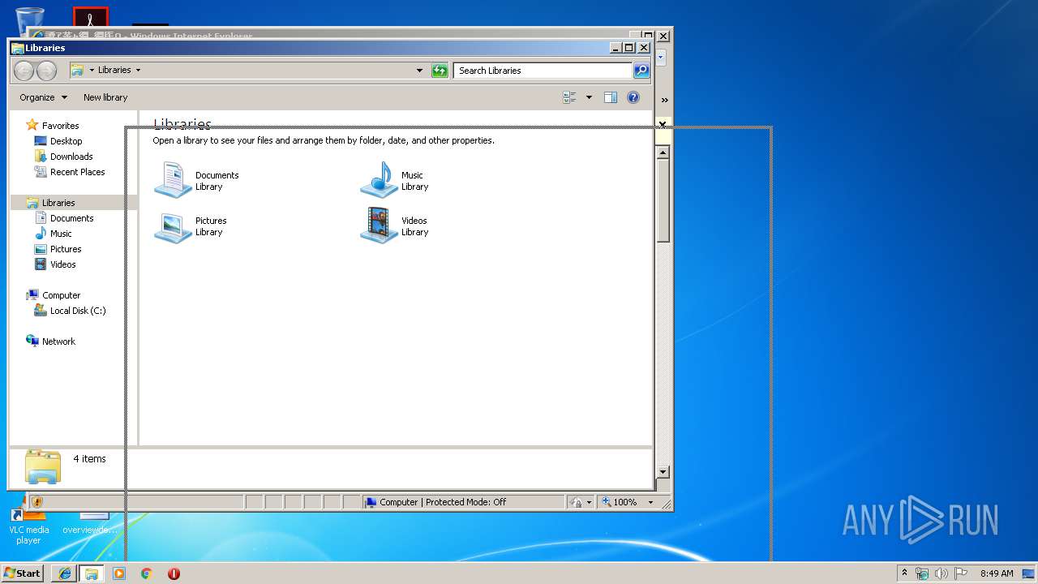Click the Internet Explorer taskbar icon
Viewport: 1038px width, 584px height.
click(x=65, y=573)
